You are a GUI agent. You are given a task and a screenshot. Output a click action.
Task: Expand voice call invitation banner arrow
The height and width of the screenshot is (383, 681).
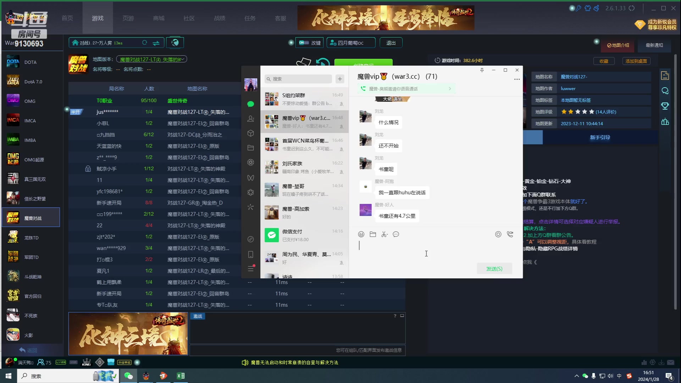coord(450,89)
